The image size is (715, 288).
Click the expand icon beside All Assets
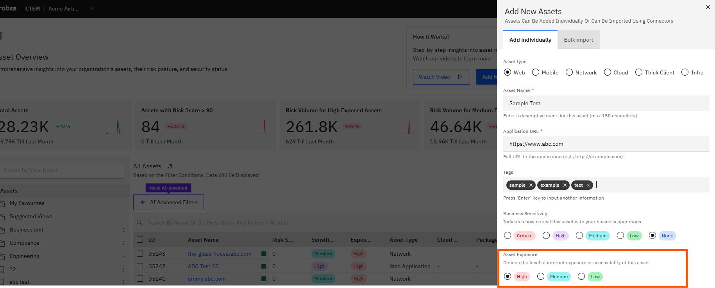click(x=169, y=166)
